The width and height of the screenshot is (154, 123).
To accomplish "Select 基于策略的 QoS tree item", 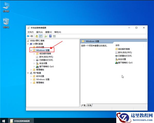I will click(46, 67).
